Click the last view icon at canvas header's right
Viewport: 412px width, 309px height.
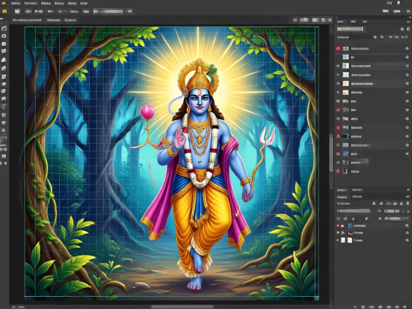coord(330,20)
